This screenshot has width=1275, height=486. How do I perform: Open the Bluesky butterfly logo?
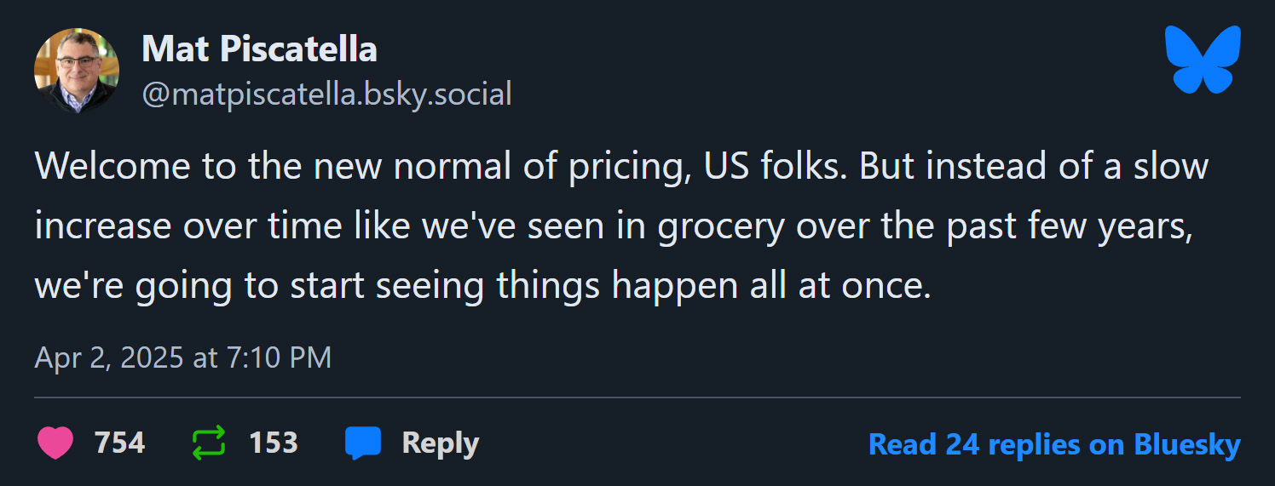point(1203,60)
